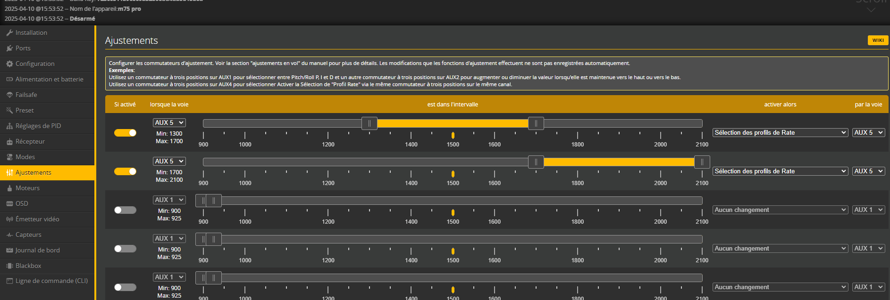This screenshot has height=300, width=890.
Task: Click the antenna icon beside Émetteur vidéo
Action: point(9,219)
